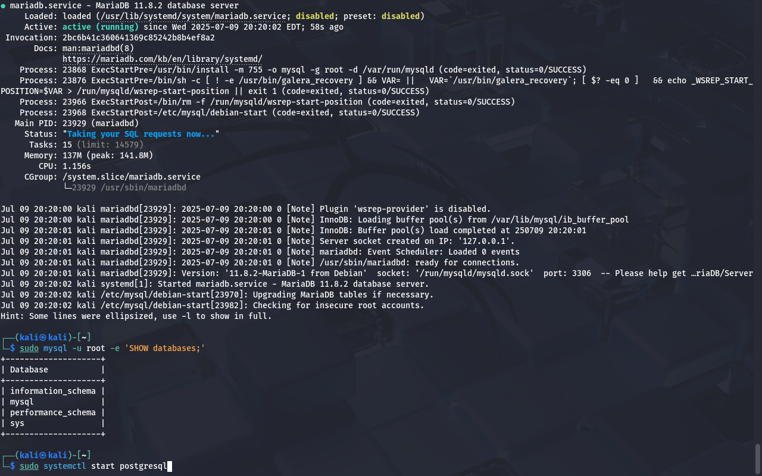Image resolution: width=762 pixels, height=476 pixels.
Task: Click the ellipsized '…riaDB/Server' text
Action: click(x=722, y=273)
